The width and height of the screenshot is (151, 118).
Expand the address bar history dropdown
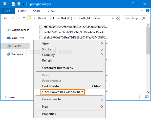click(113, 18)
